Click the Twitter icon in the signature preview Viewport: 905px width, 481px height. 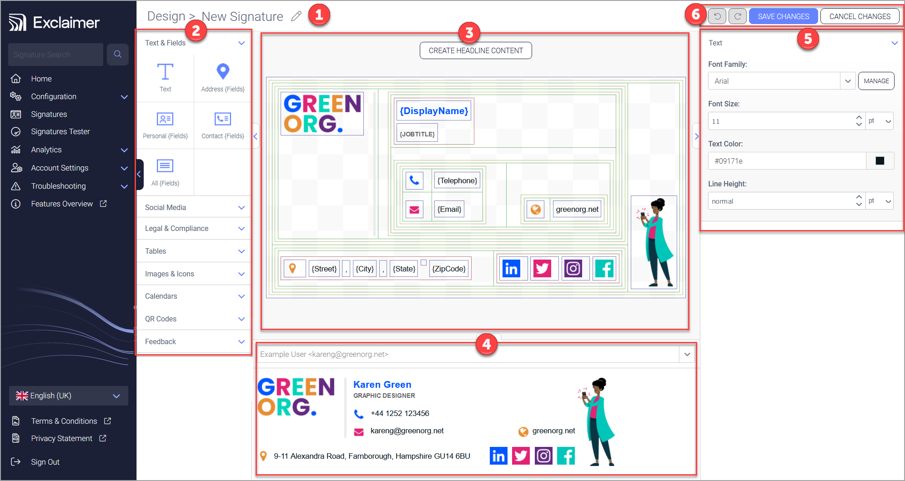click(521, 456)
